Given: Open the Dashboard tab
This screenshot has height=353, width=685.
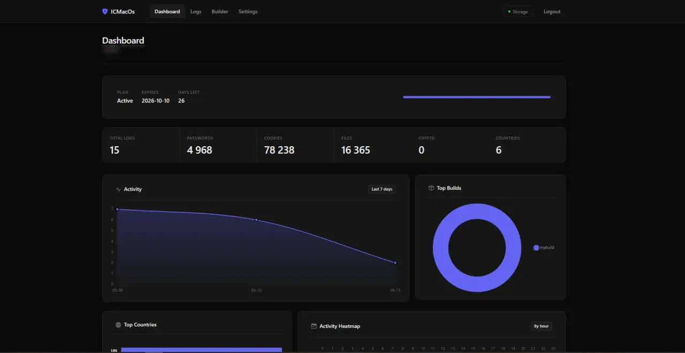Looking at the screenshot, I should pos(167,11).
